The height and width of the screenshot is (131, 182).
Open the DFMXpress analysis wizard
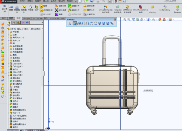pyautogui.click(x=127, y=9)
